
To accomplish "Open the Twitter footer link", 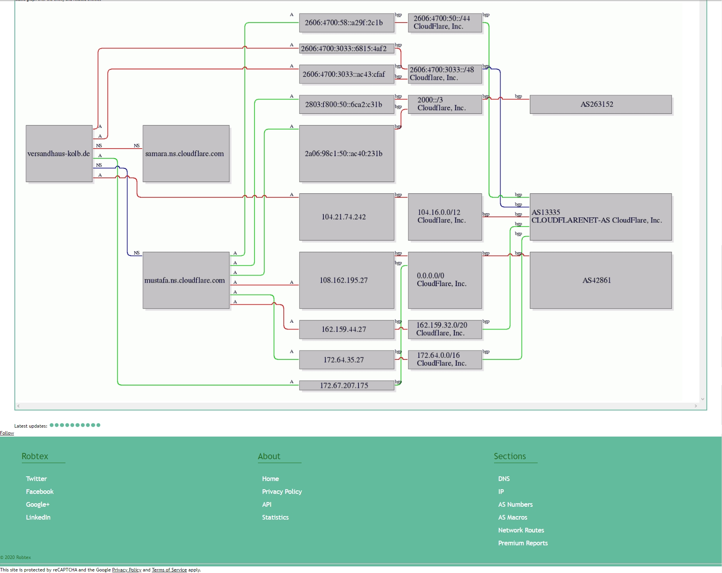I will 36,479.
